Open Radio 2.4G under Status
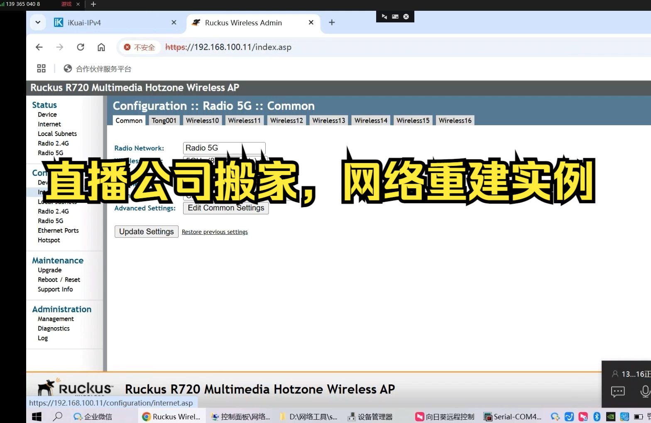 [53, 143]
